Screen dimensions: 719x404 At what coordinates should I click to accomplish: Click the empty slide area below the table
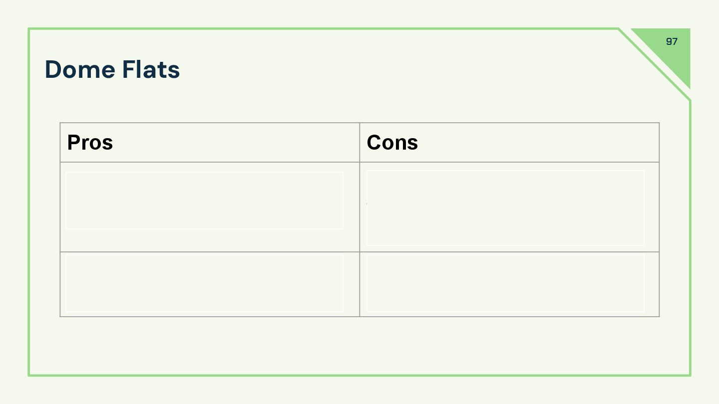pos(359,345)
